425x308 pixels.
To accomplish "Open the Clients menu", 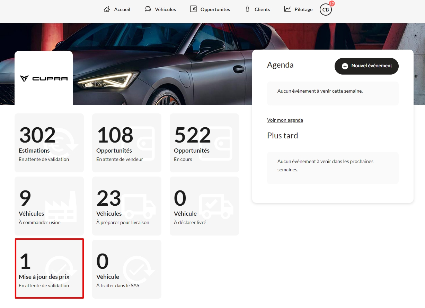I will tap(258, 9).
